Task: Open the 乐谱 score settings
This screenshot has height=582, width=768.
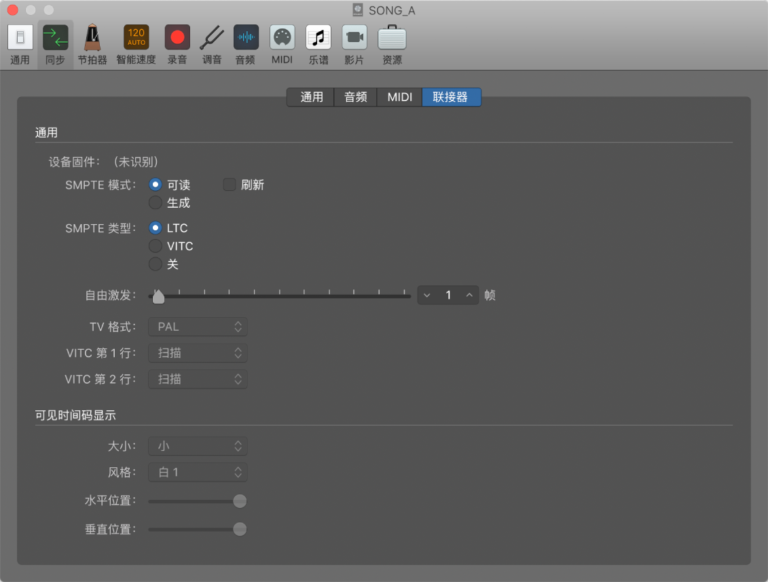Action: [318, 44]
